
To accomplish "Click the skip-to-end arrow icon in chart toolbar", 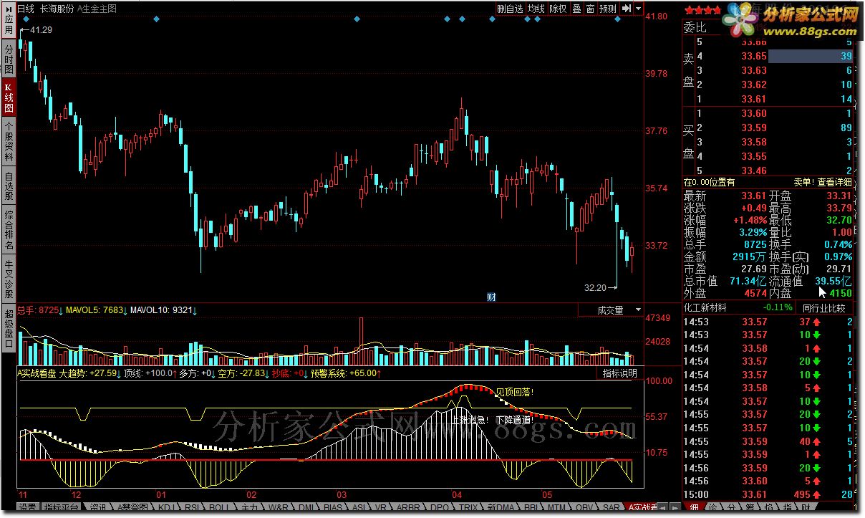I will [x=627, y=9].
